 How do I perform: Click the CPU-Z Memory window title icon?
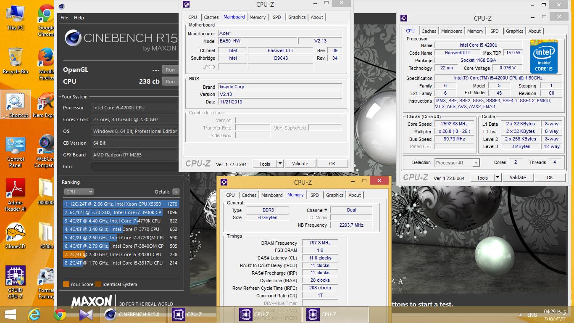(x=224, y=182)
